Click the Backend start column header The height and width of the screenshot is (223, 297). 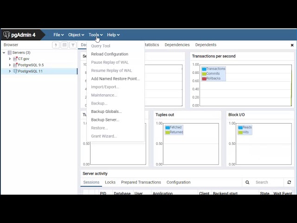[225, 193]
